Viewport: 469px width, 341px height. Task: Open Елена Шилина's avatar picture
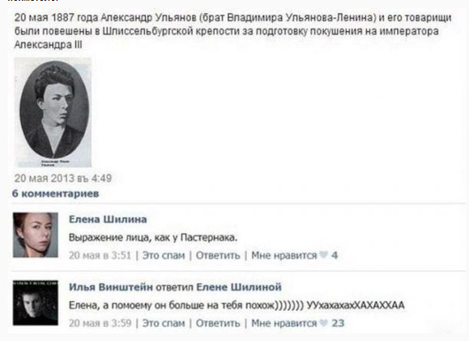(x=36, y=235)
